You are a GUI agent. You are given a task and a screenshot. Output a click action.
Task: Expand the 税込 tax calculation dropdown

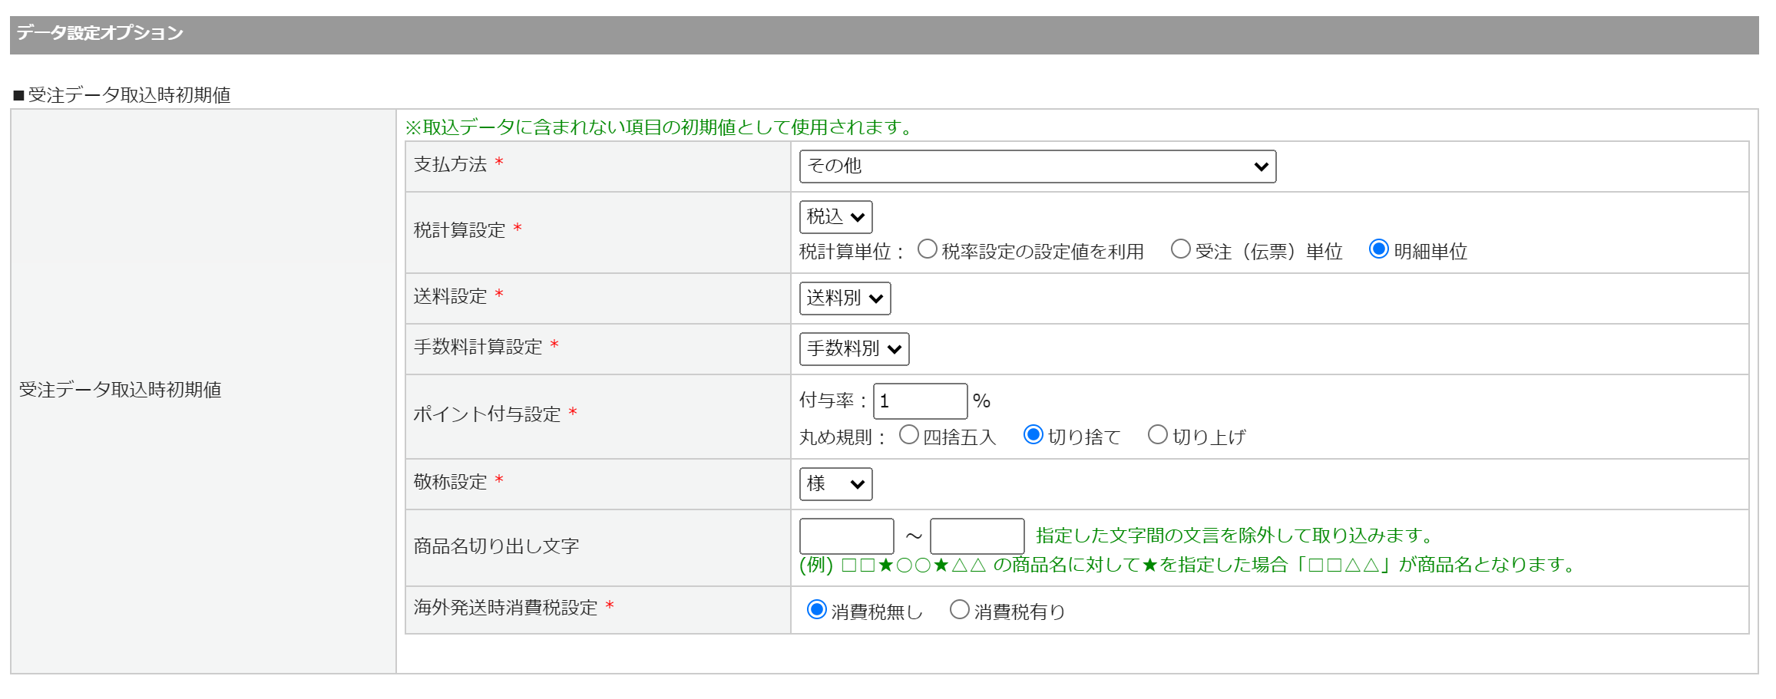835,217
